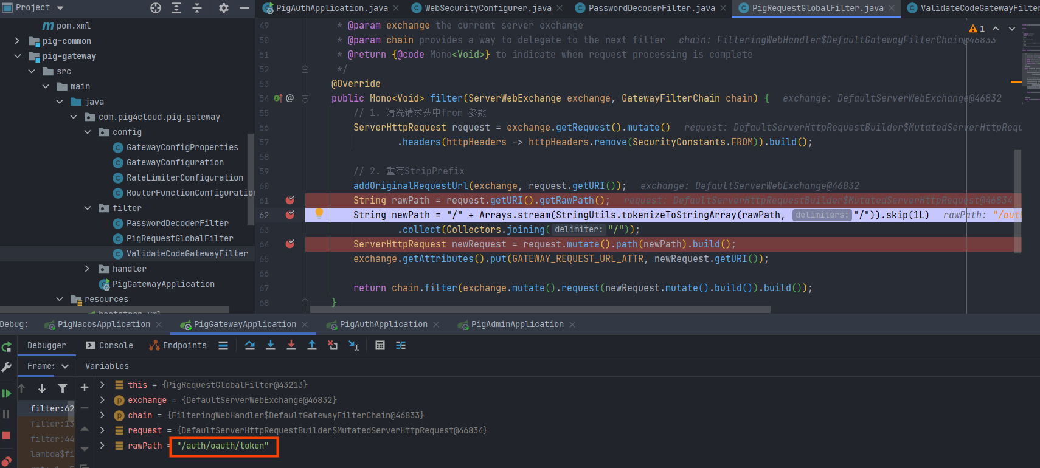This screenshot has width=1040, height=468.
Task: Open the PigAdminApplication debug tab
Action: point(518,325)
